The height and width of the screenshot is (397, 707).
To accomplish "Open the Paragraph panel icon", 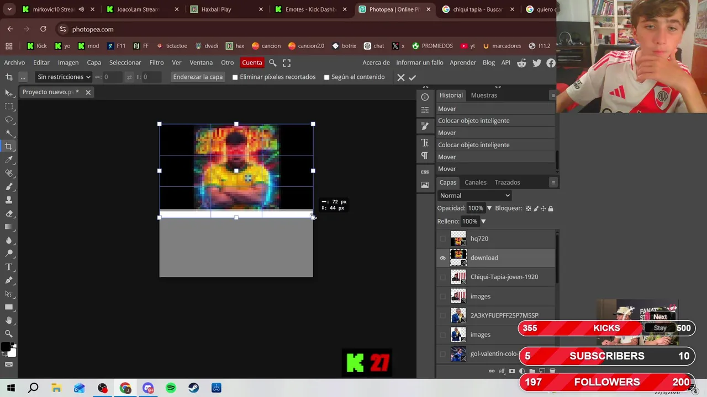I will [425, 155].
